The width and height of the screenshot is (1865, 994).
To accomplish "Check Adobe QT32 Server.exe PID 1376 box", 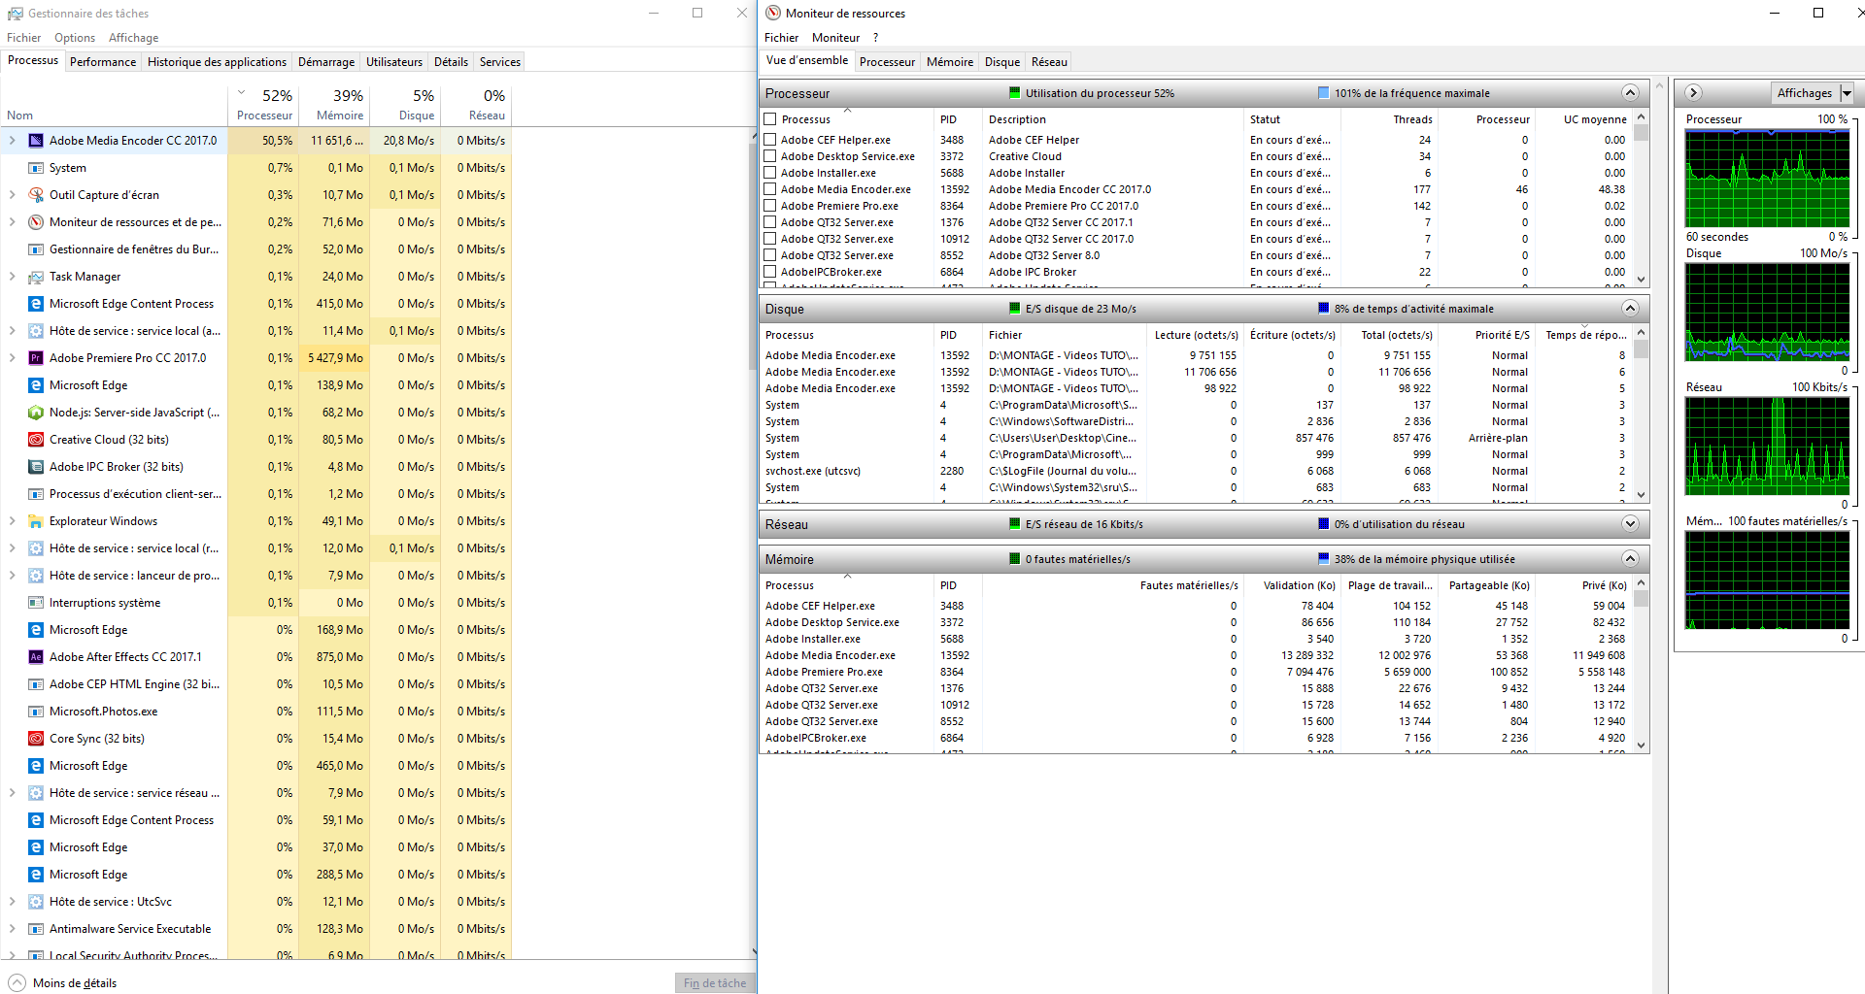I will click(x=770, y=222).
